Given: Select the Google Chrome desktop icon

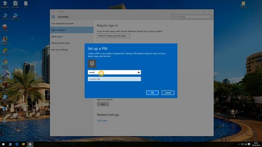Looking at the screenshot, I should click(5, 64).
